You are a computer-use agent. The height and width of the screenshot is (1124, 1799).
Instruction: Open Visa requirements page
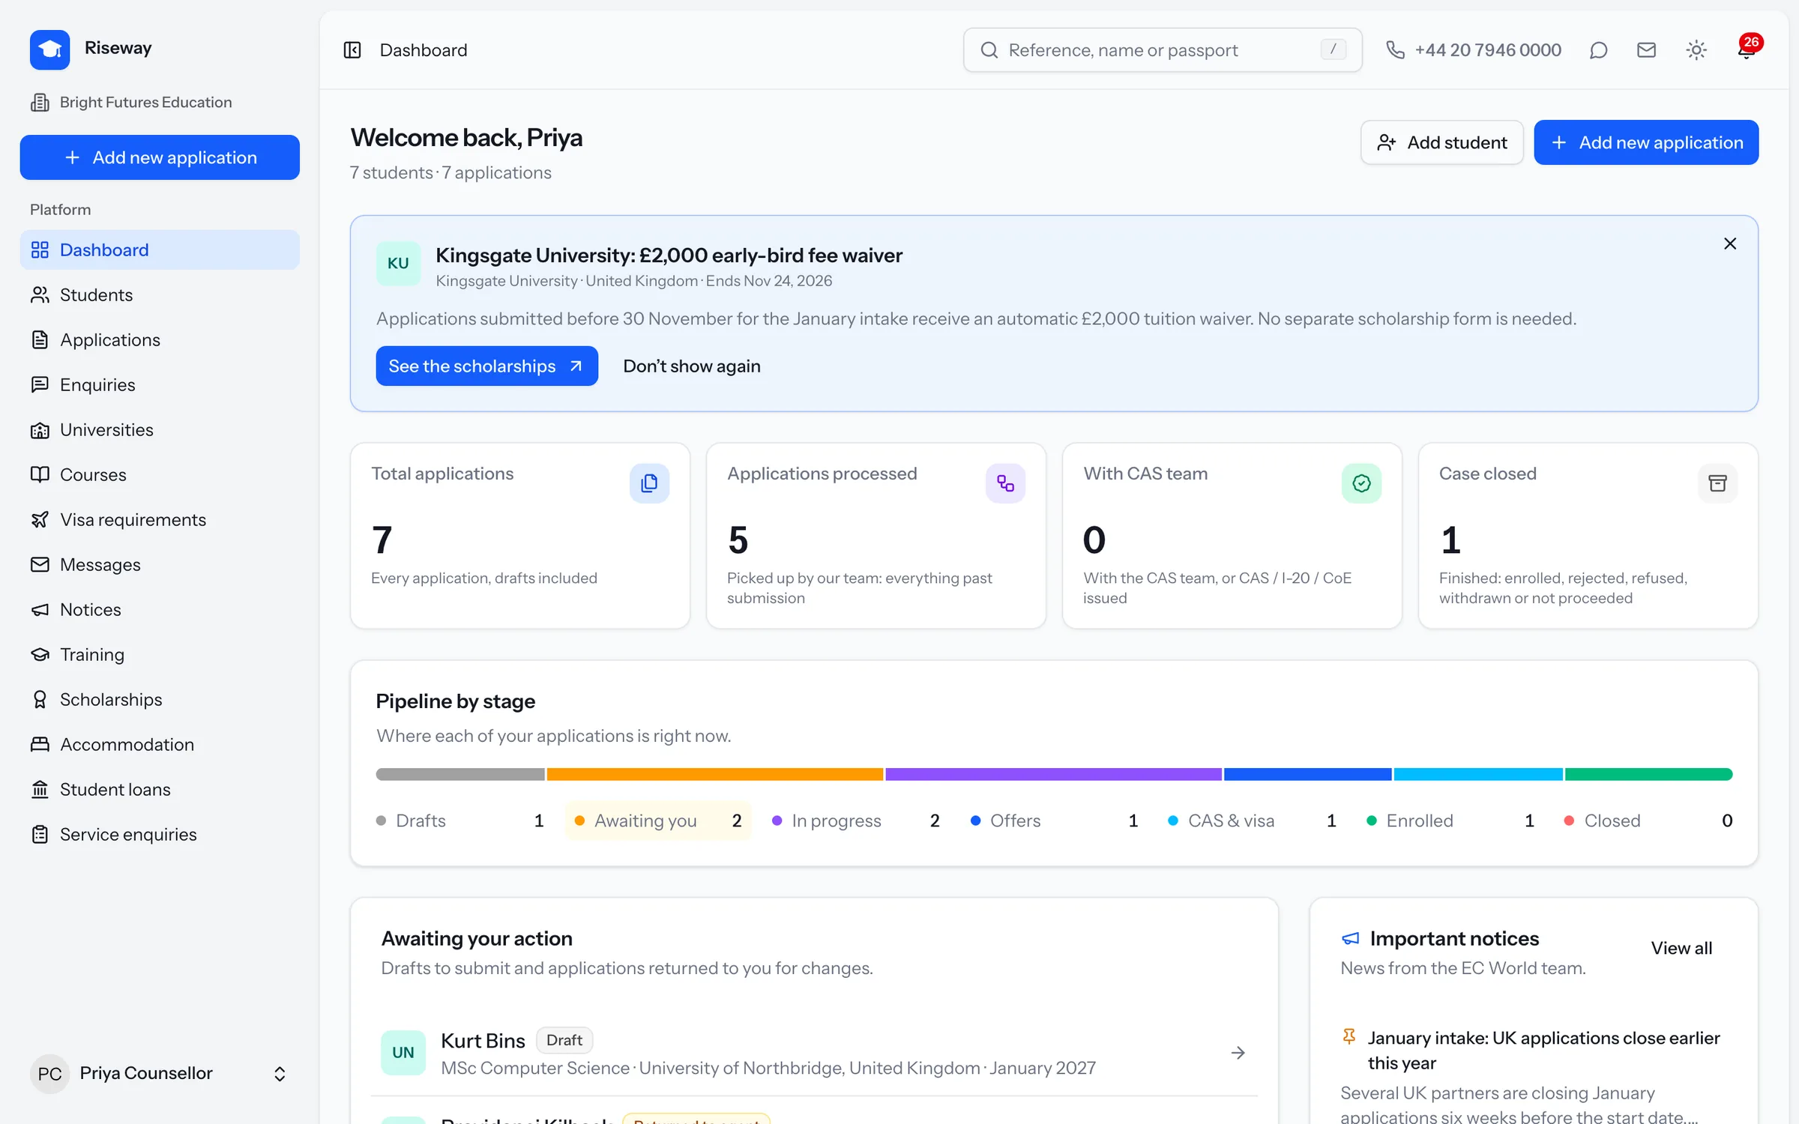pos(160,520)
